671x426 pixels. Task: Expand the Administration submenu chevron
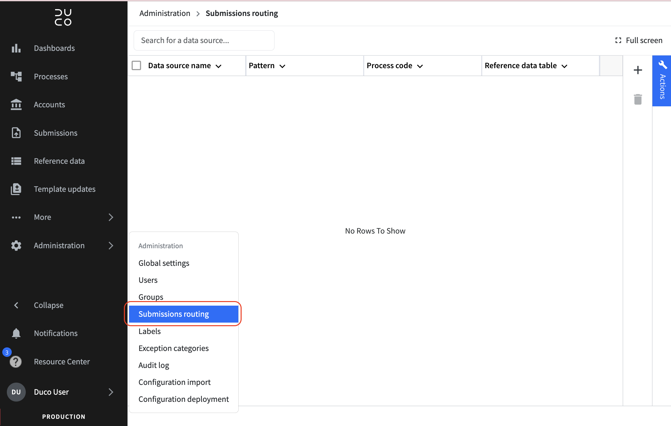pos(111,245)
